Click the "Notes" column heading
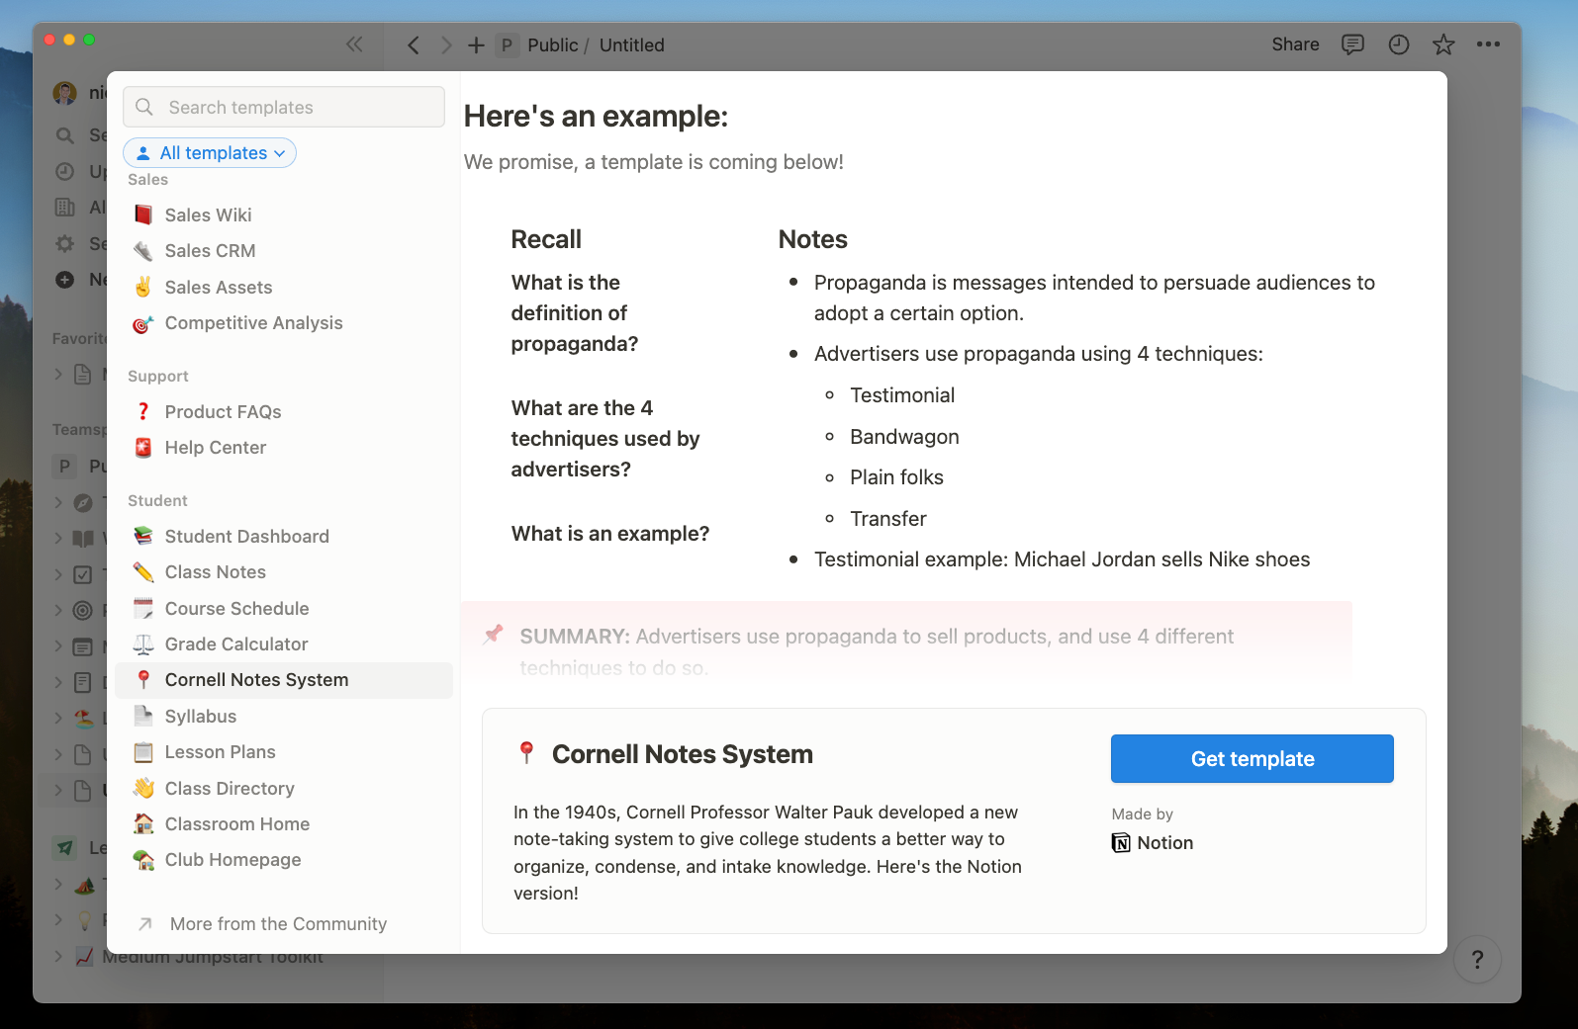 813,239
